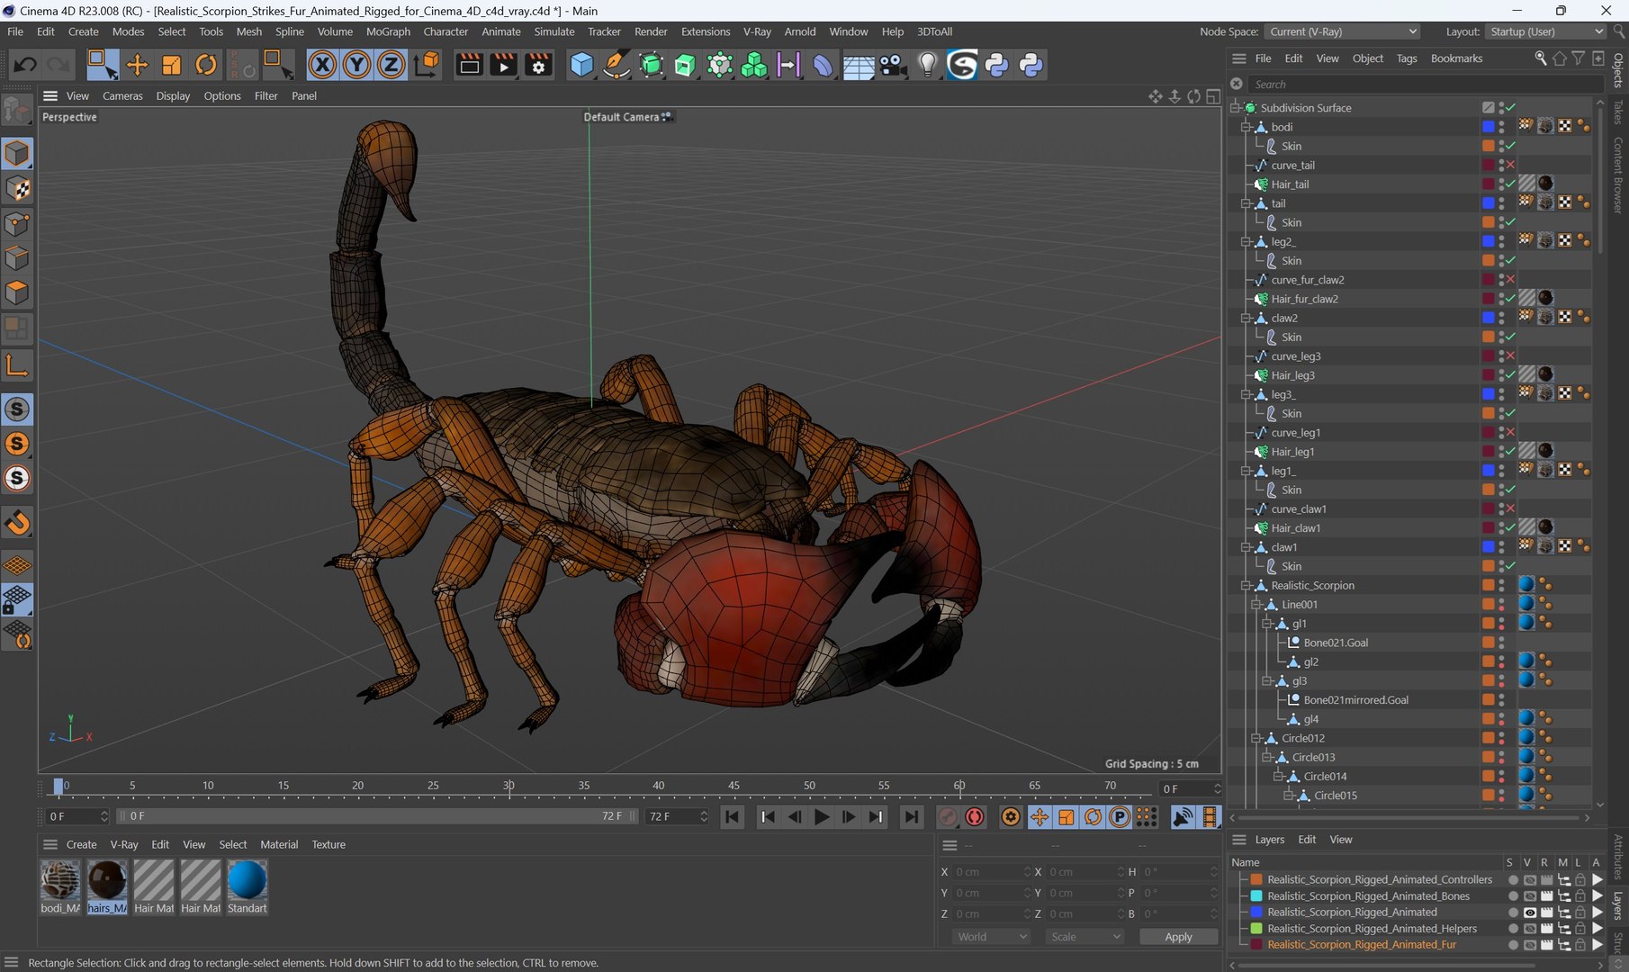The image size is (1629, 972).
Task: Collapse the Circle012 tree node
Action: click(1257, 739)
